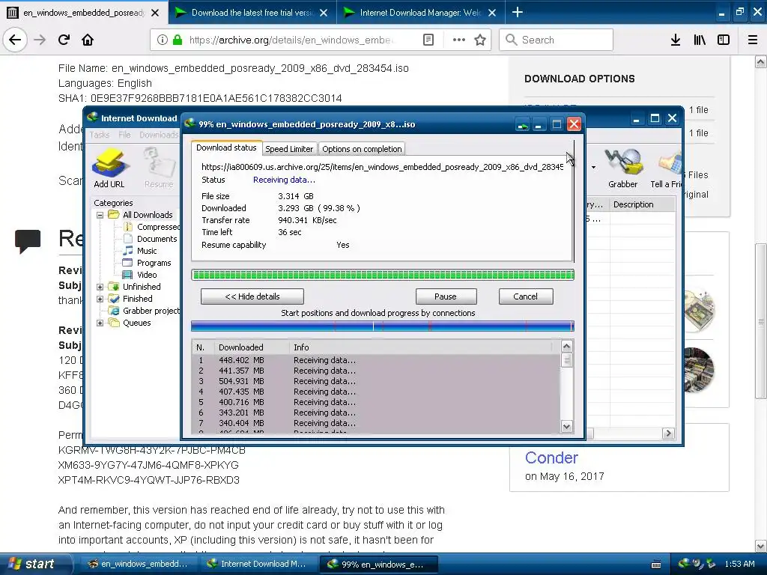
Task: Bookmark this page with the star icon
Action: point(480,40)
